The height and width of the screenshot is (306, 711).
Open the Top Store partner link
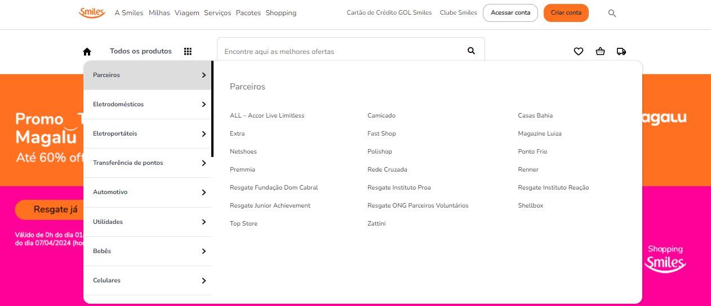[x=243, y=223]
